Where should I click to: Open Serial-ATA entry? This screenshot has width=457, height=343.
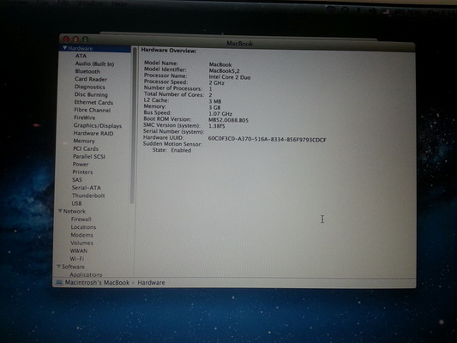(x=87, y=188)
